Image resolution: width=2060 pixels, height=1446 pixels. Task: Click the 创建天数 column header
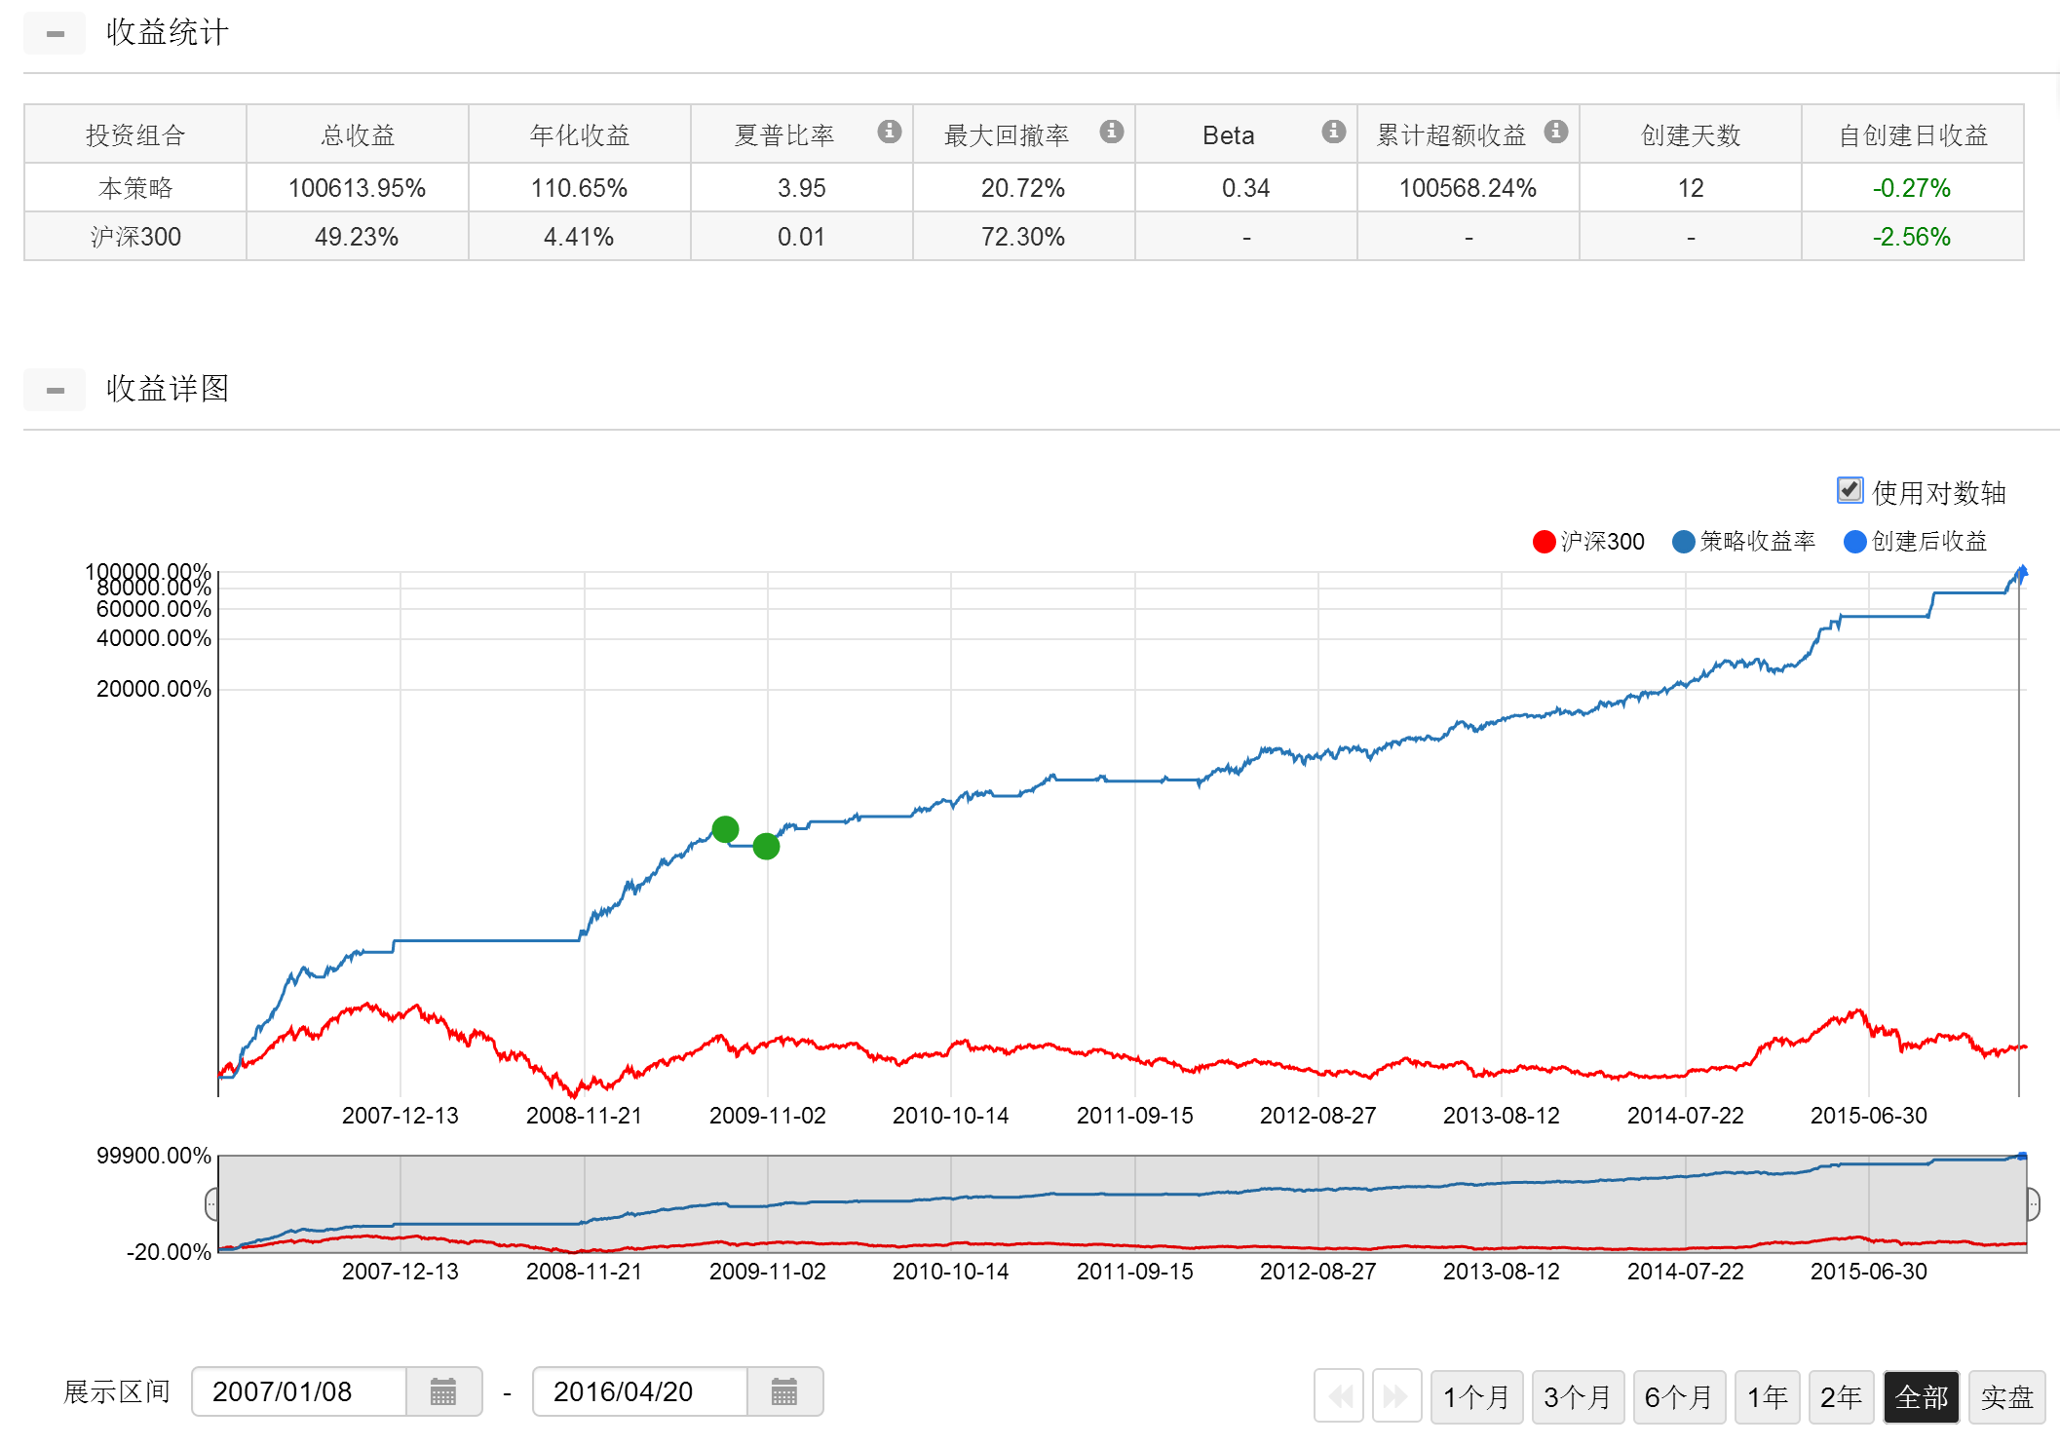pos(1691,134)
